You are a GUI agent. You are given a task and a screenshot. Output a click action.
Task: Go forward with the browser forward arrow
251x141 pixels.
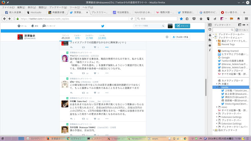pyautogui.click(x=9, y=19)
